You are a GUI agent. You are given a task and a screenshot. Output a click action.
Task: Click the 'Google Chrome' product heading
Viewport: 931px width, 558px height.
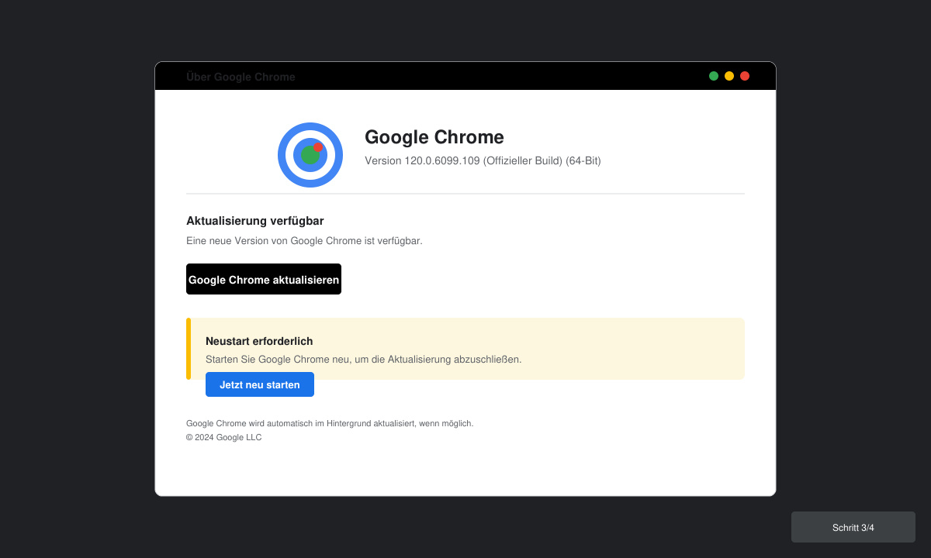click(x=434, y=137)
